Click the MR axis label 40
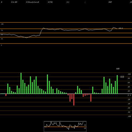 (x=129, y=87)
